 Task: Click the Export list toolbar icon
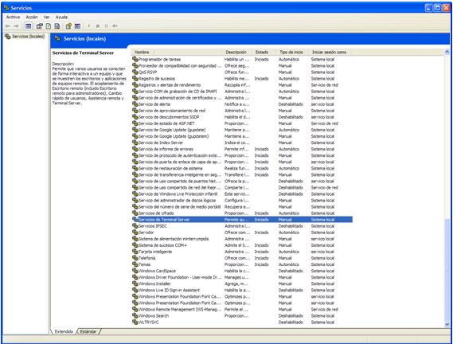coord(57,26)
